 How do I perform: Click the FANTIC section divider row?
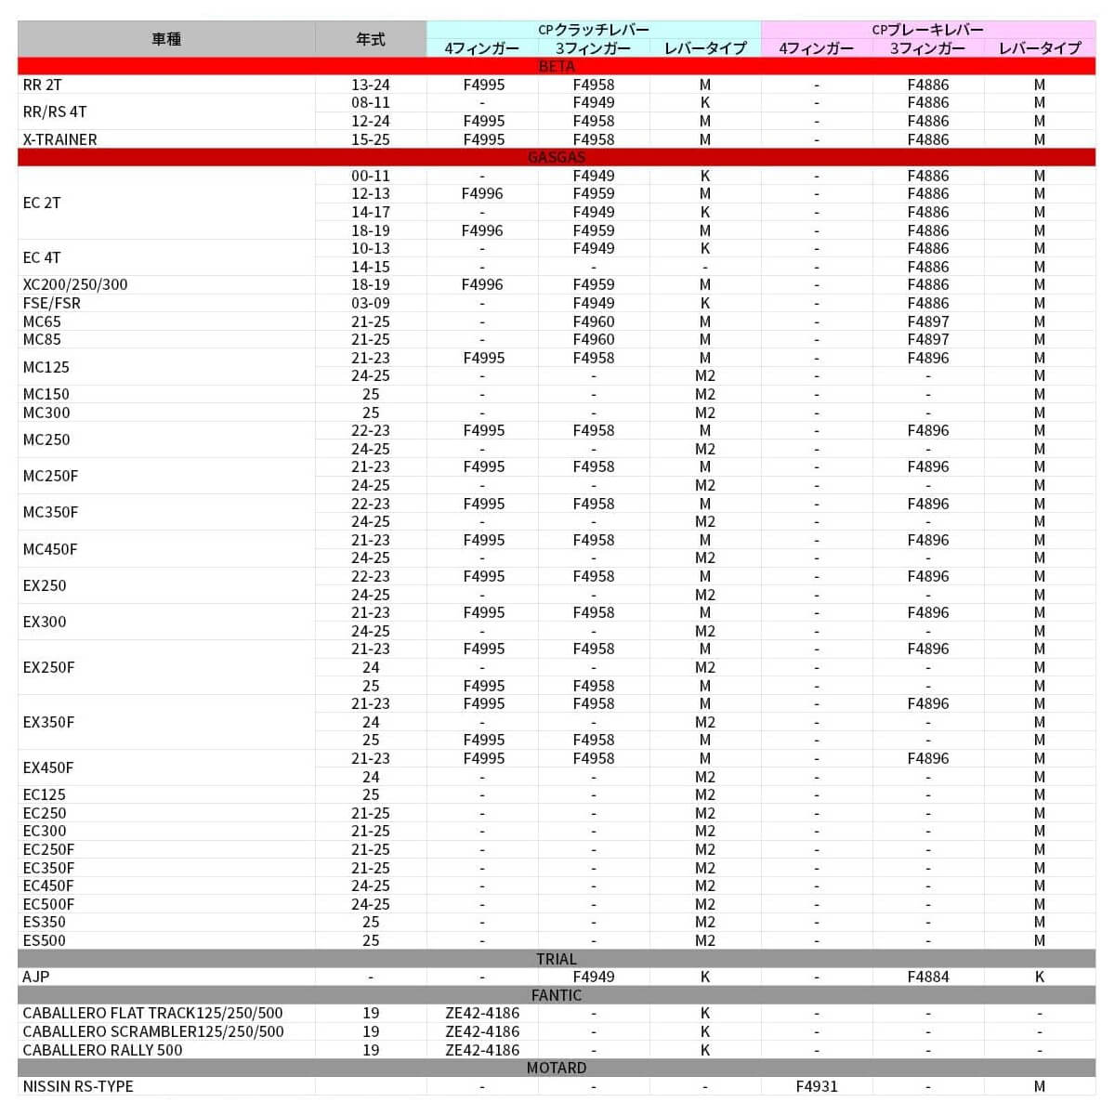(x=557, y=995)
